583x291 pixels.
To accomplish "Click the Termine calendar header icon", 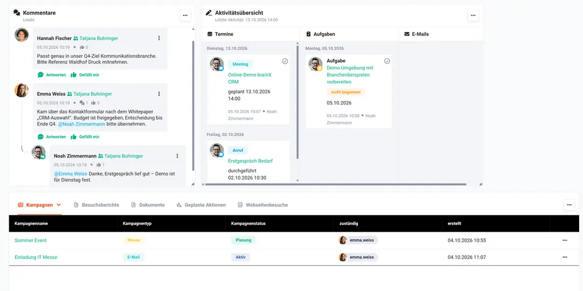I will (x=209, y=34).
